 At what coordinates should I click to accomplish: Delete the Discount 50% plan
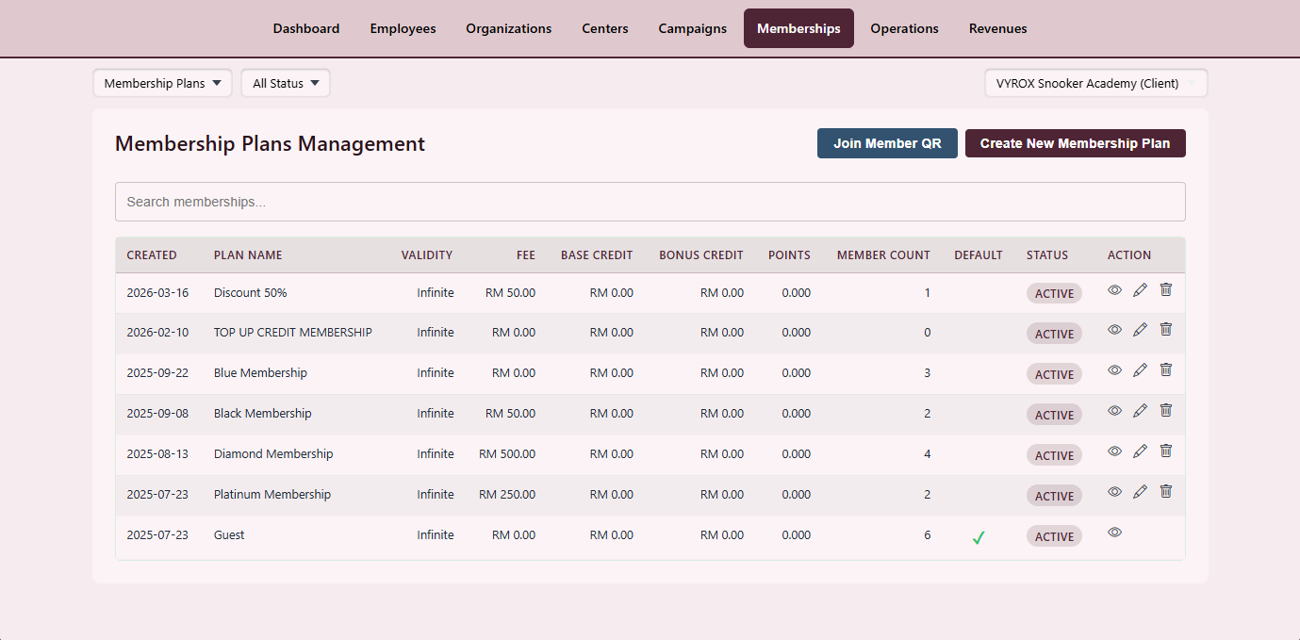(x=1165, y=290)
